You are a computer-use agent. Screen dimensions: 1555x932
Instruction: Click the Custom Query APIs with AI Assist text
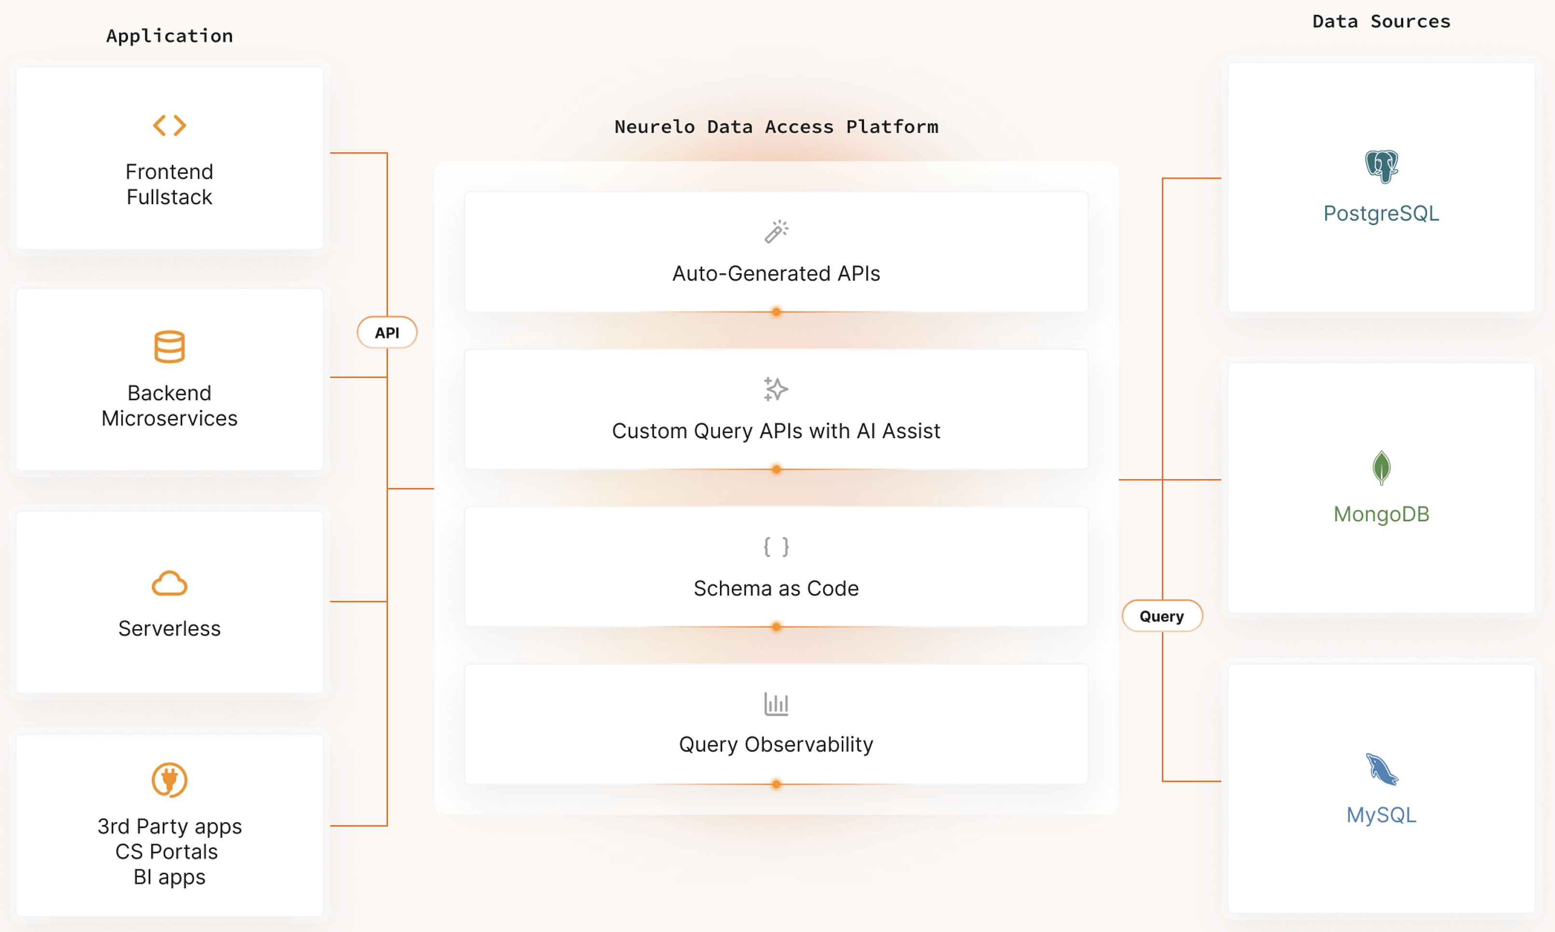click(776, 431)
